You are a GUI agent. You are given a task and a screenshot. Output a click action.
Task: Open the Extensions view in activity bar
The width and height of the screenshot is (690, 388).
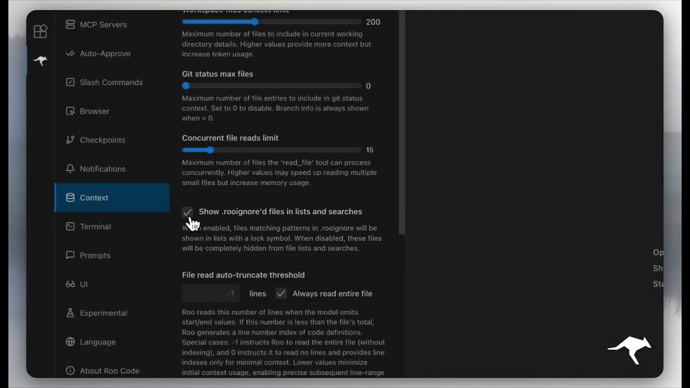(x=40, y=31)
